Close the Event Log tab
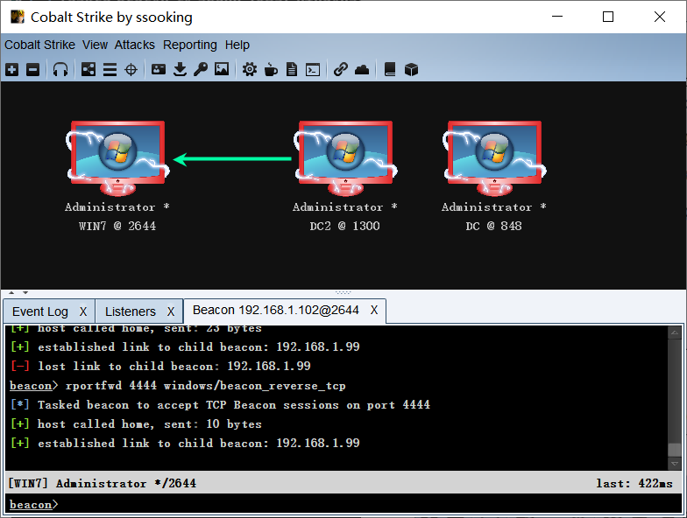This screenshot has height=518, width=687. [x=83, y=311]
